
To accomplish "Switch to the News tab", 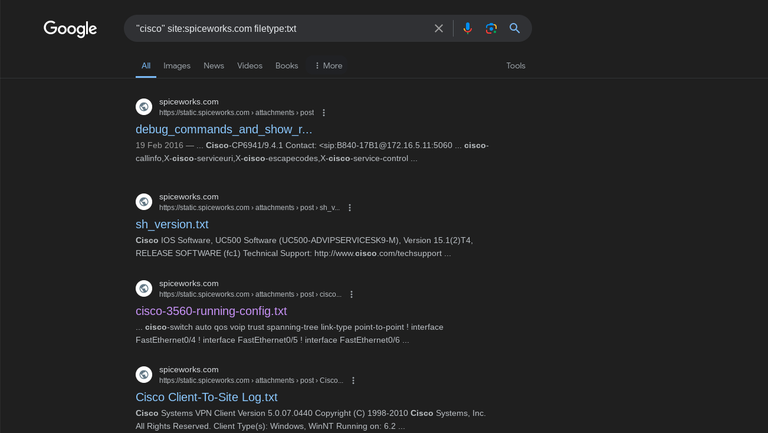I will pos(214,65).
